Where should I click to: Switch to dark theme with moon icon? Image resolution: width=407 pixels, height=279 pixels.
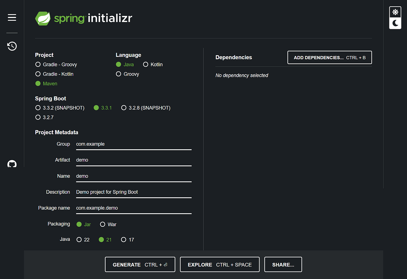[395, 23]
